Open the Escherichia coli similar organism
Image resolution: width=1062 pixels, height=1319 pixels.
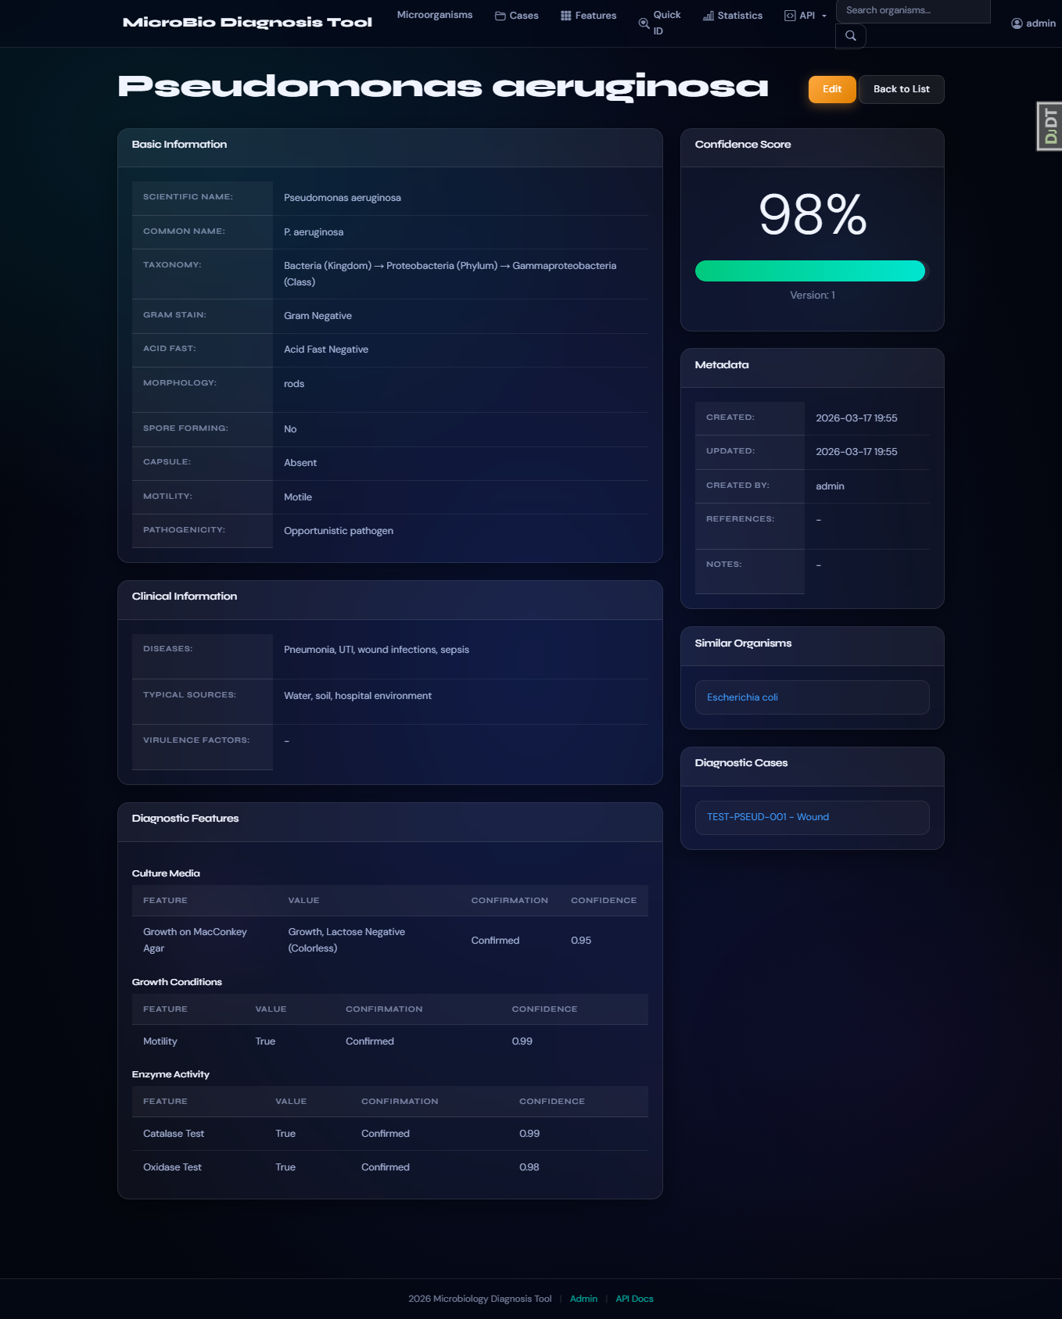(742, 697)
